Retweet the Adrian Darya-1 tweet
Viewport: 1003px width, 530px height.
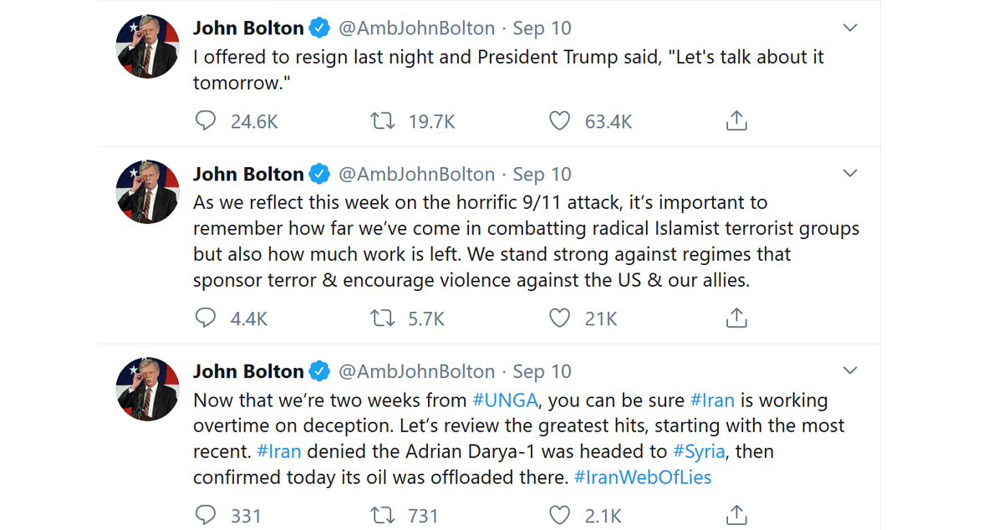point(383,515)
